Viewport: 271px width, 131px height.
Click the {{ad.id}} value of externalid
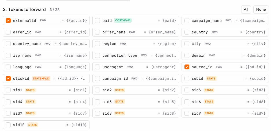pyautogui.click(x=76, y=21)
